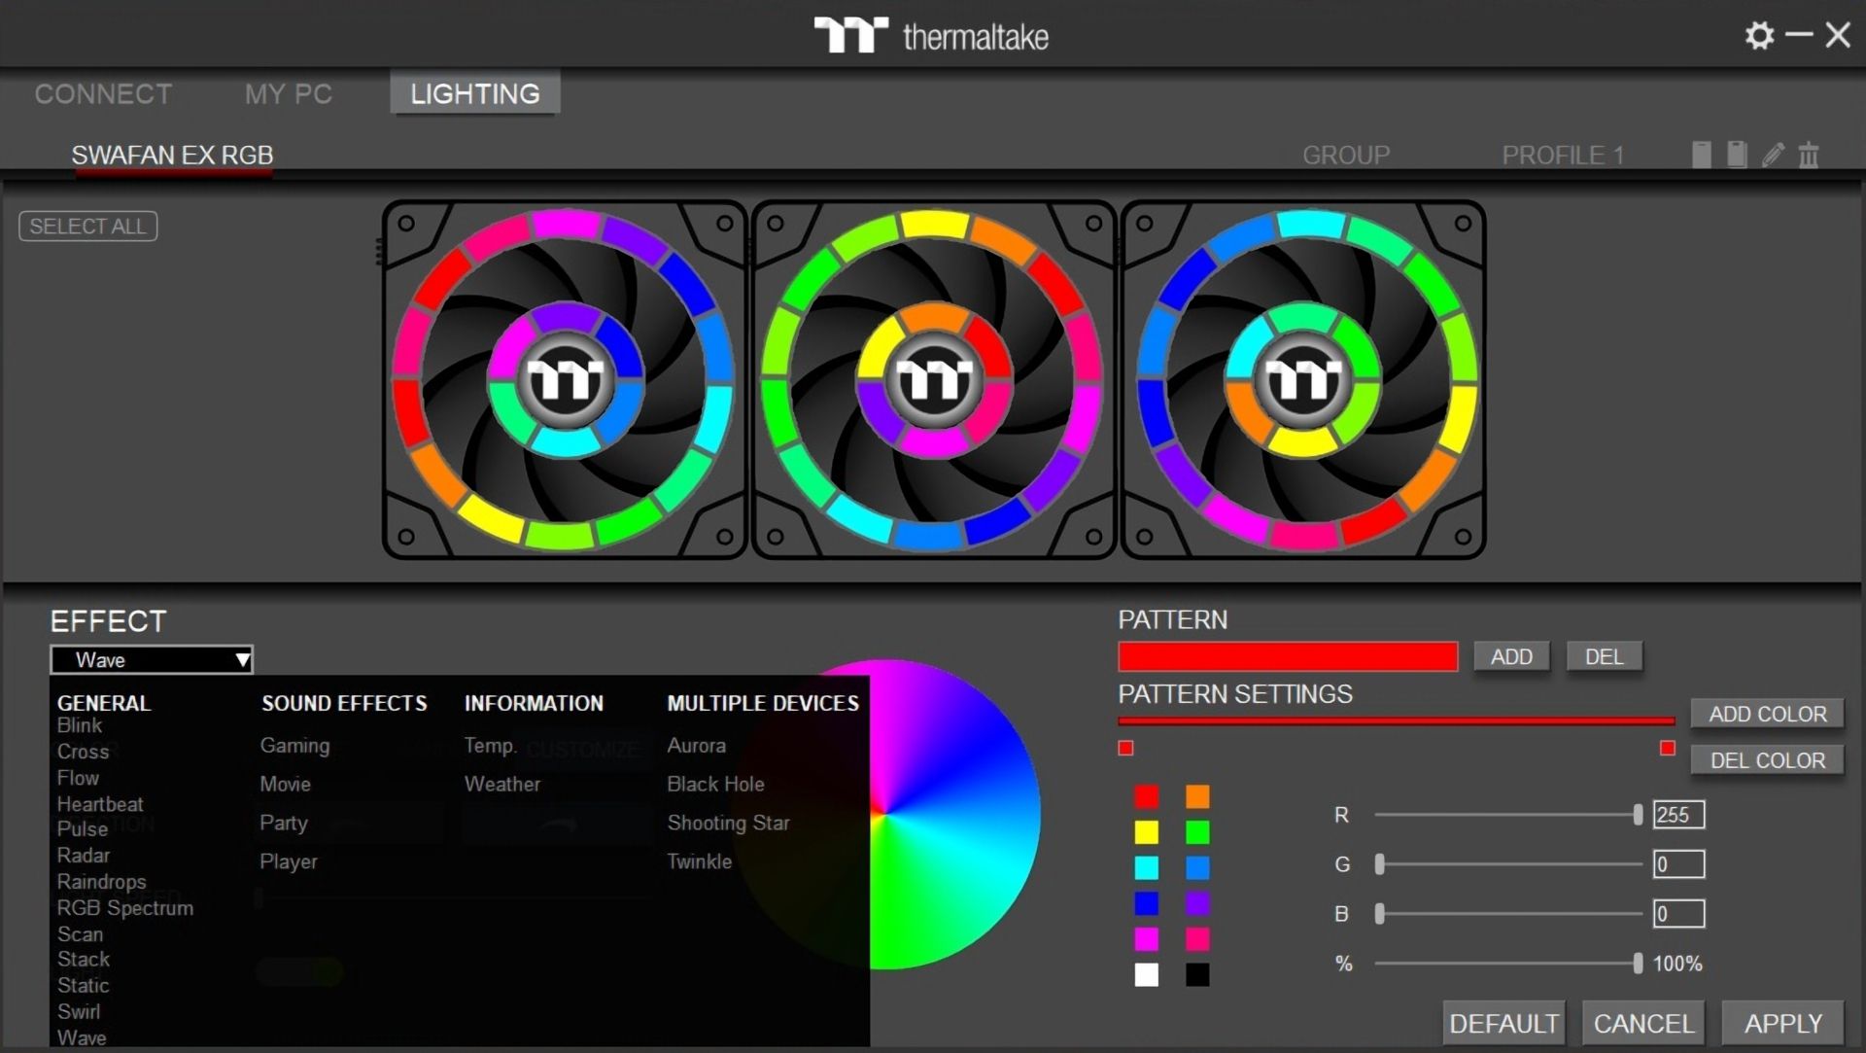Choose Heartbeat effect from the list
Viewport: 1866px width, 1053px height.
pos(100,804)
